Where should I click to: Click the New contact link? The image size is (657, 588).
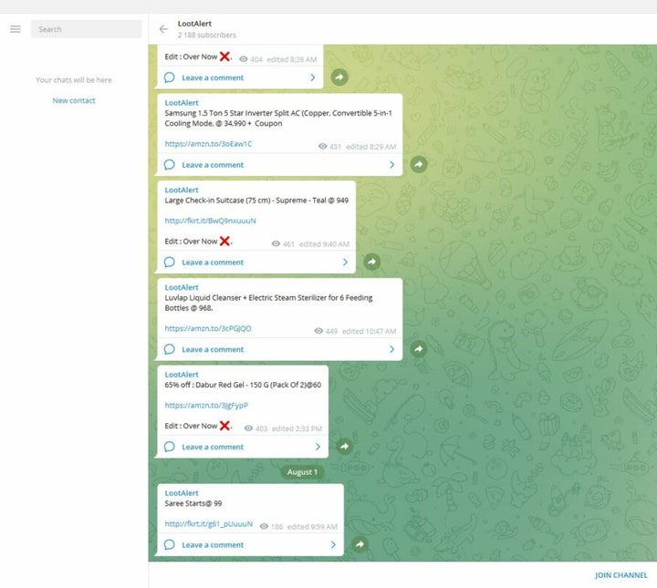click(x=74, y=100)
